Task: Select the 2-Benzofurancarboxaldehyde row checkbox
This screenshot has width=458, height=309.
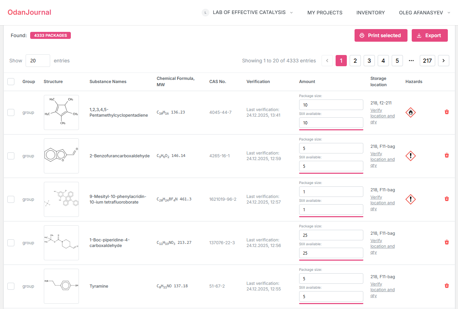Action: [x=11, y=156]
